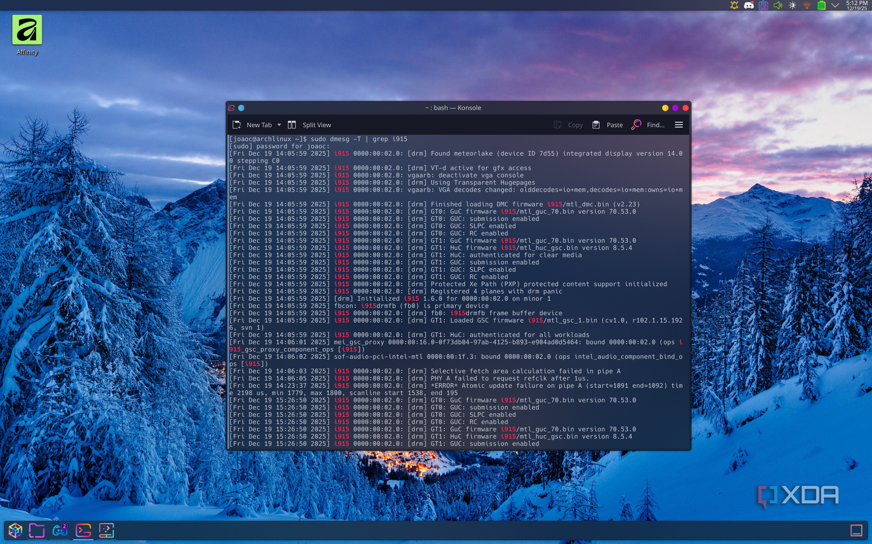Click the clock showing 5:12 PM

click(x=856, y=5)
